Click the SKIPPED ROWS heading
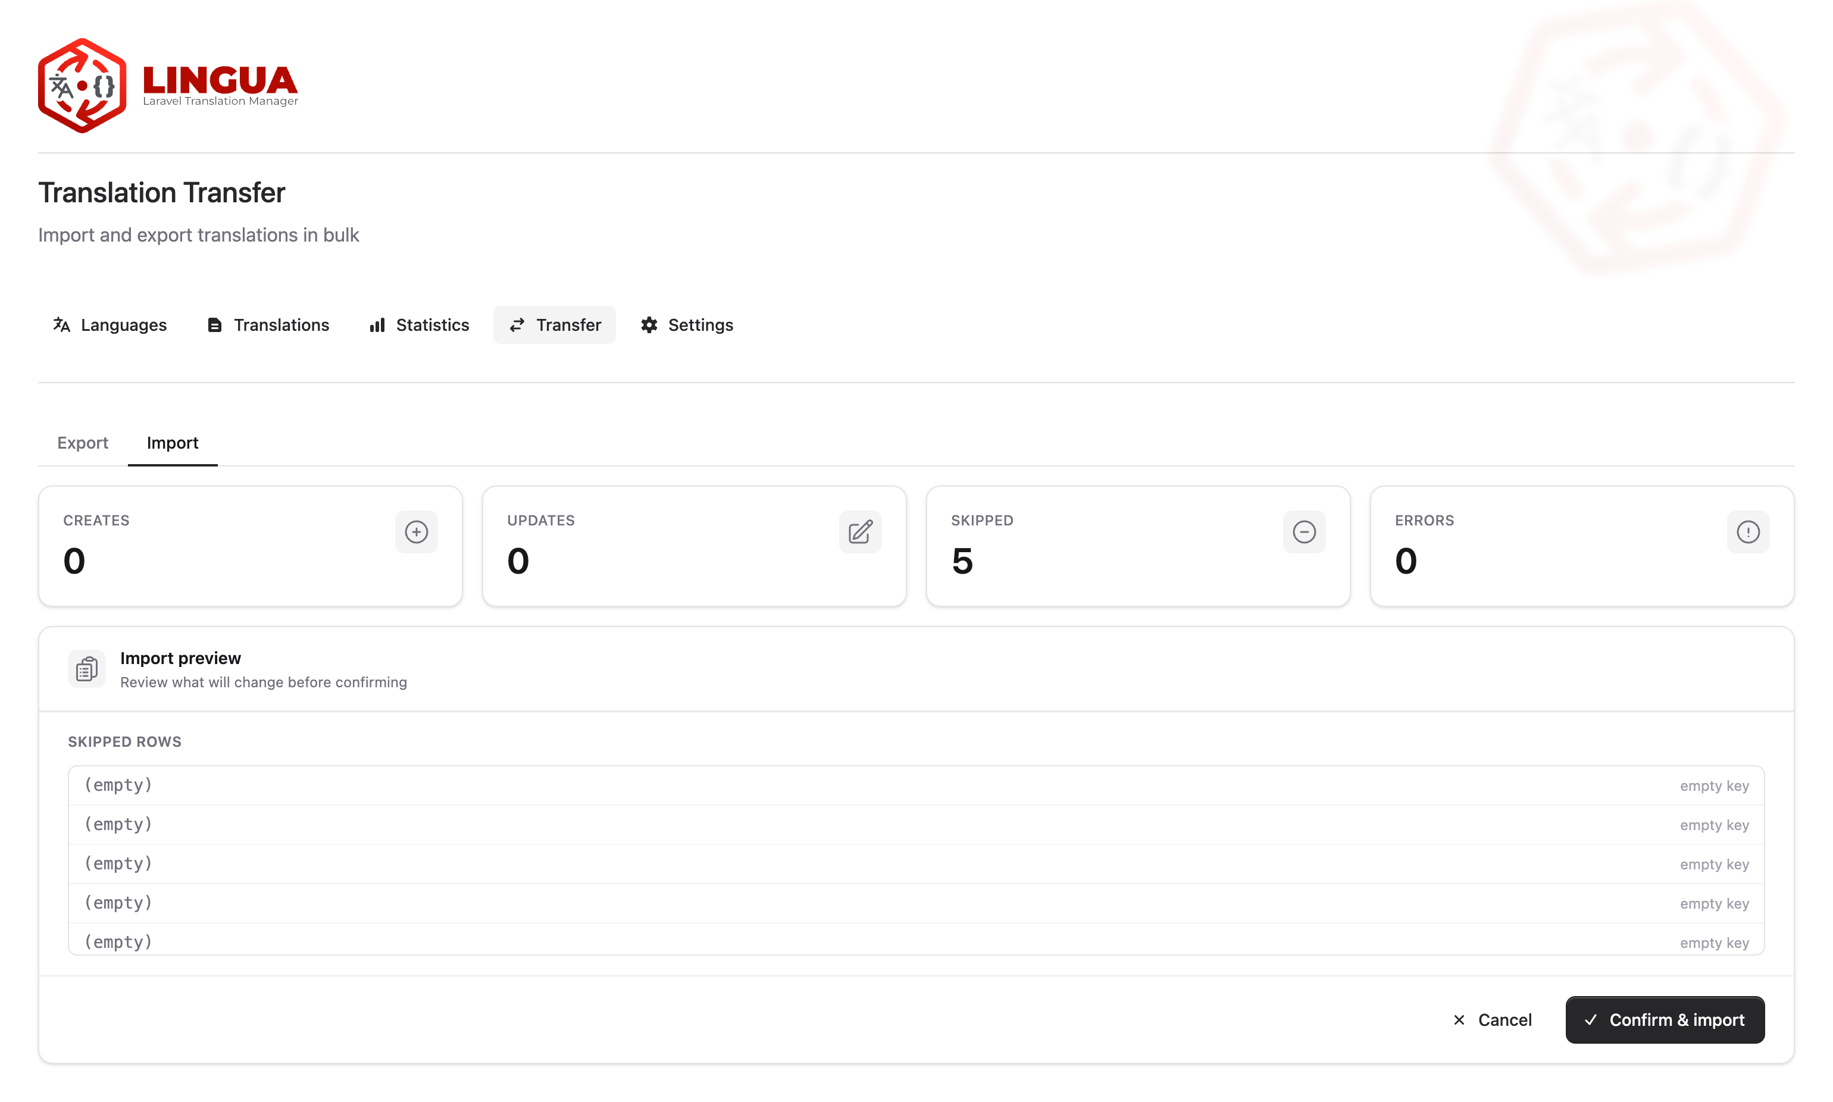This screenshot has width=1833, height=1102. pos(125,742)
